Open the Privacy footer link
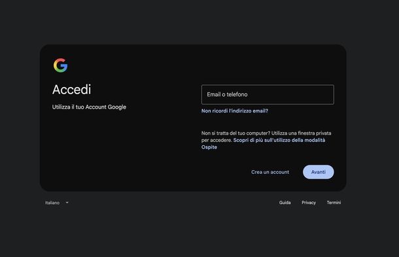399x257 pixels. pos(309,203)
